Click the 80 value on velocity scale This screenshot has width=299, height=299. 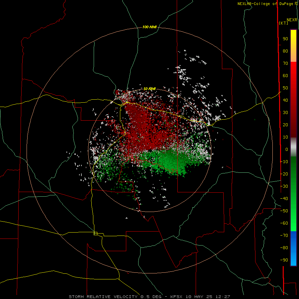point(285,51)
